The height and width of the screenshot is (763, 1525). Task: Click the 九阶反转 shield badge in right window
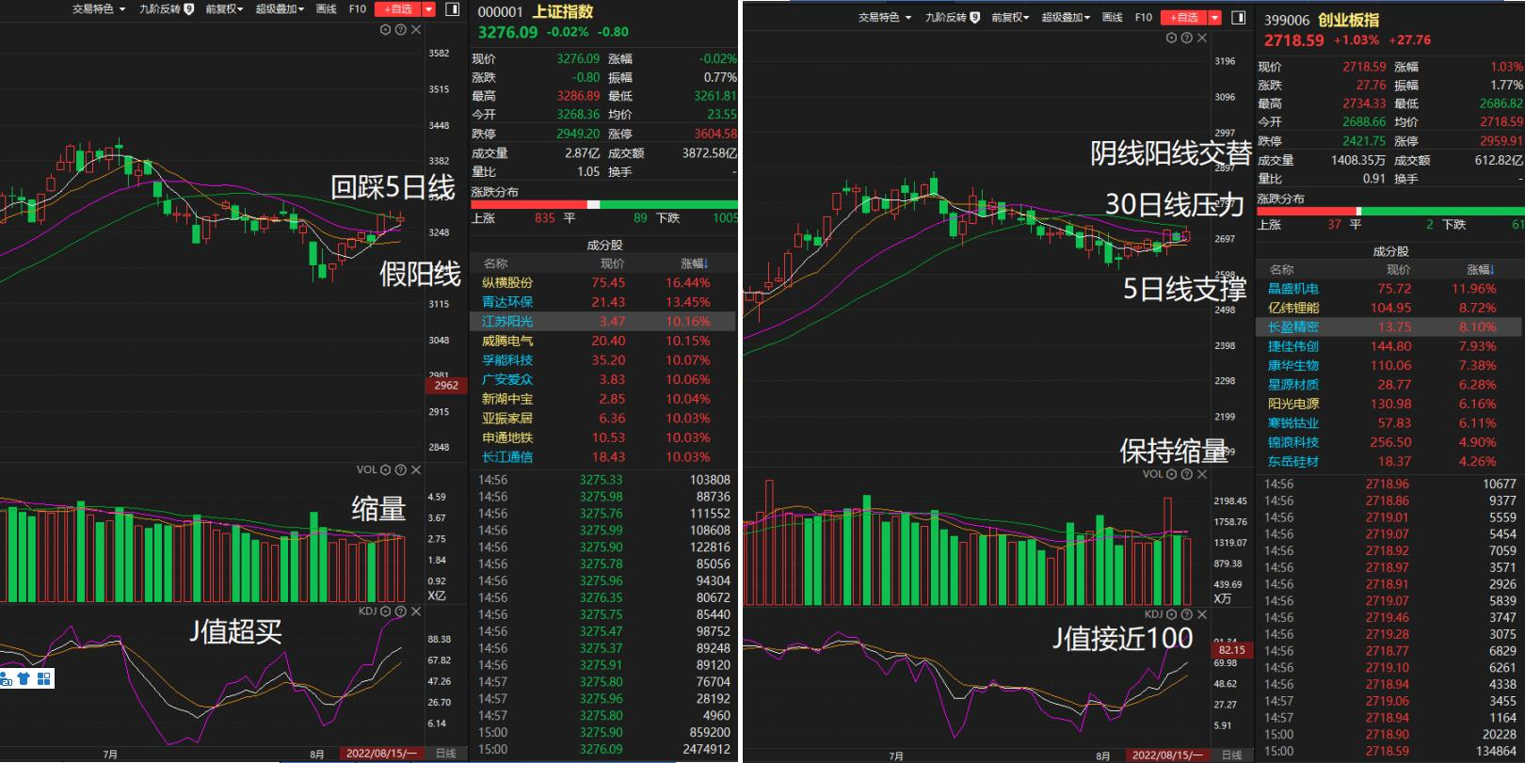(975, 17)
